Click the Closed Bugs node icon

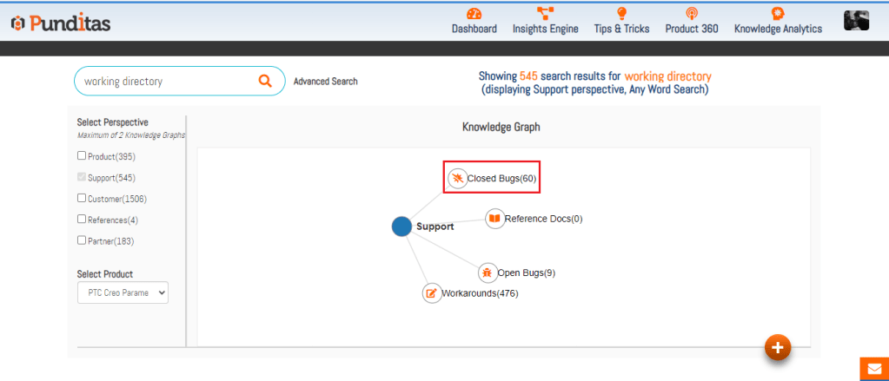(457, 179)
